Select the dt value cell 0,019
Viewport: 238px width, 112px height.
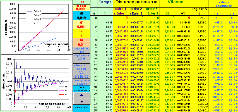[x=81, y=18]
